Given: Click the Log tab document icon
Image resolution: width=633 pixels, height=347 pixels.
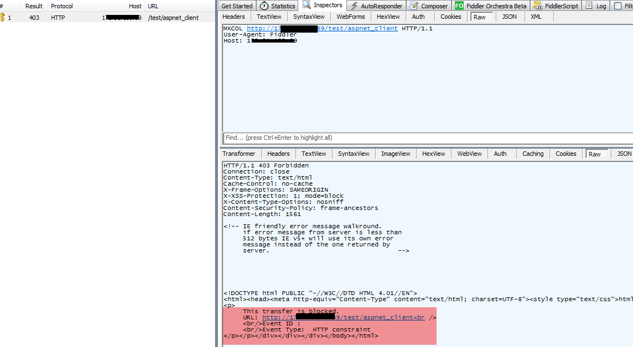Looking at the screenshot, I should pyautogui.click(x=589, y=6).
